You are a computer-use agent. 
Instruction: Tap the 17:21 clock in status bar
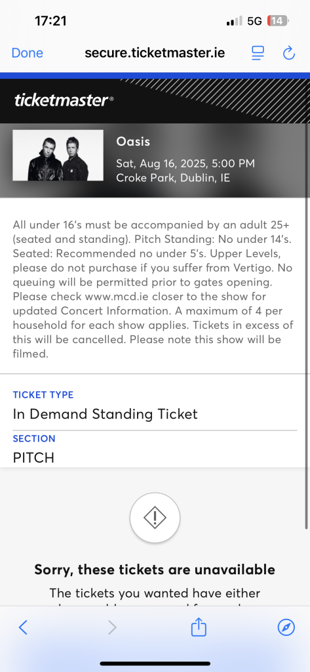point(50,20)
